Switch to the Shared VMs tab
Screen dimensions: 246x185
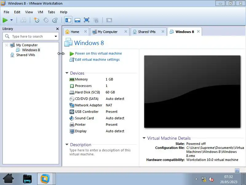click(147, 32)
